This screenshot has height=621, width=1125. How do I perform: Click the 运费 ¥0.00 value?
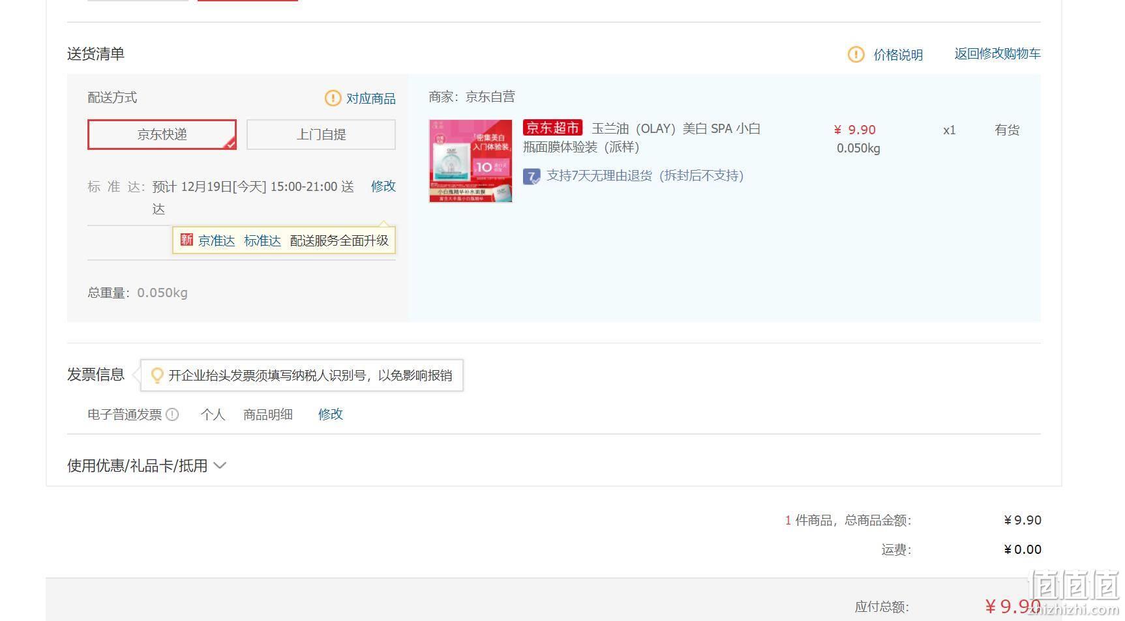click(1023, 549)
